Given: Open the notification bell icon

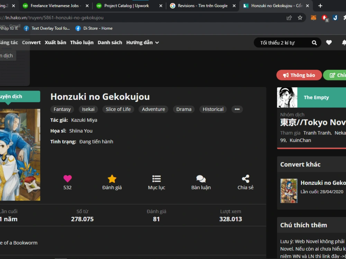Looking at the screenshot, I should [x=344, y=42].
